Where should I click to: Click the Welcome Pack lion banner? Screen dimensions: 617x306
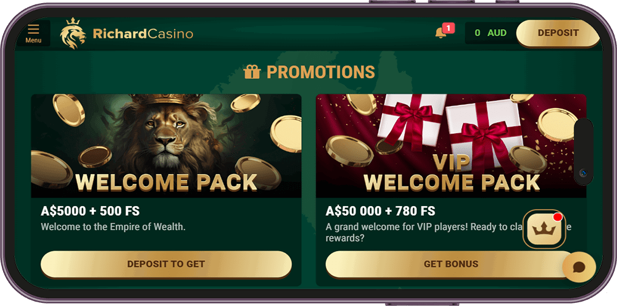[166, 146]
